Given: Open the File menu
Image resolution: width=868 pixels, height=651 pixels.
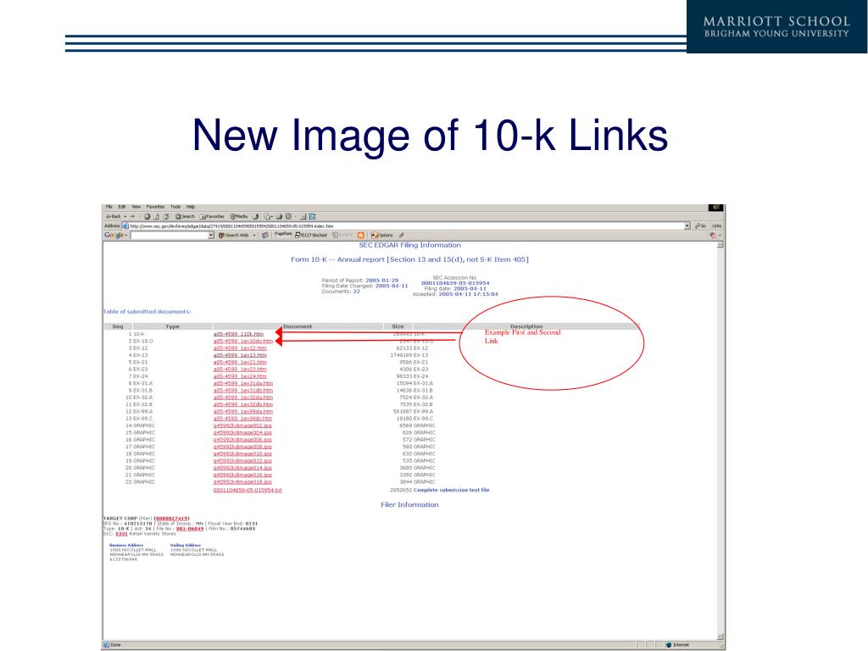Looking at the screenshot, I should [109, 207].
